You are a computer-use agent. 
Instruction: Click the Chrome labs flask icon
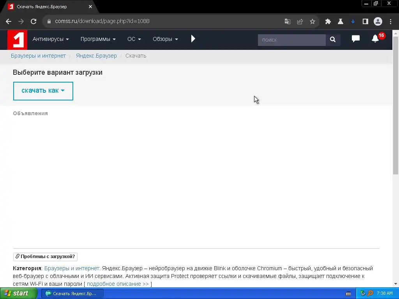(341, 21)
